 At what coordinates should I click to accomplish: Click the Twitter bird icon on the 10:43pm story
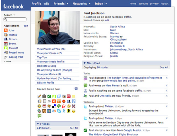point(85,107)
